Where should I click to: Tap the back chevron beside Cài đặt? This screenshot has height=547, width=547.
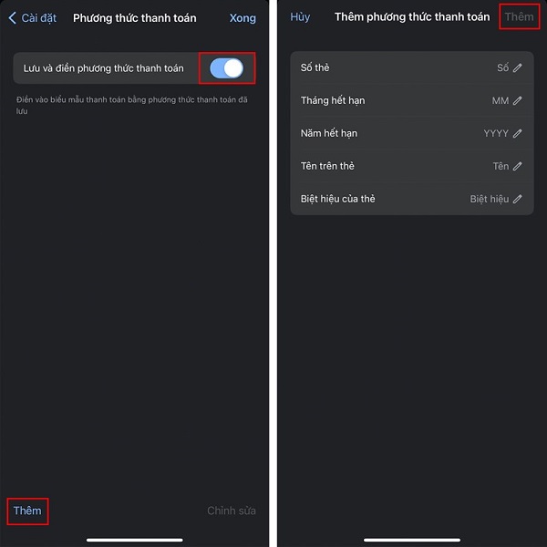pos(12,18)
